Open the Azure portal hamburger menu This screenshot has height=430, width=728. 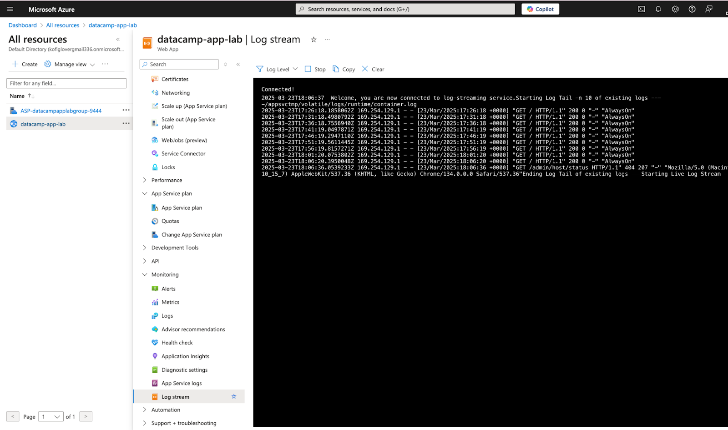pos(10,9)
